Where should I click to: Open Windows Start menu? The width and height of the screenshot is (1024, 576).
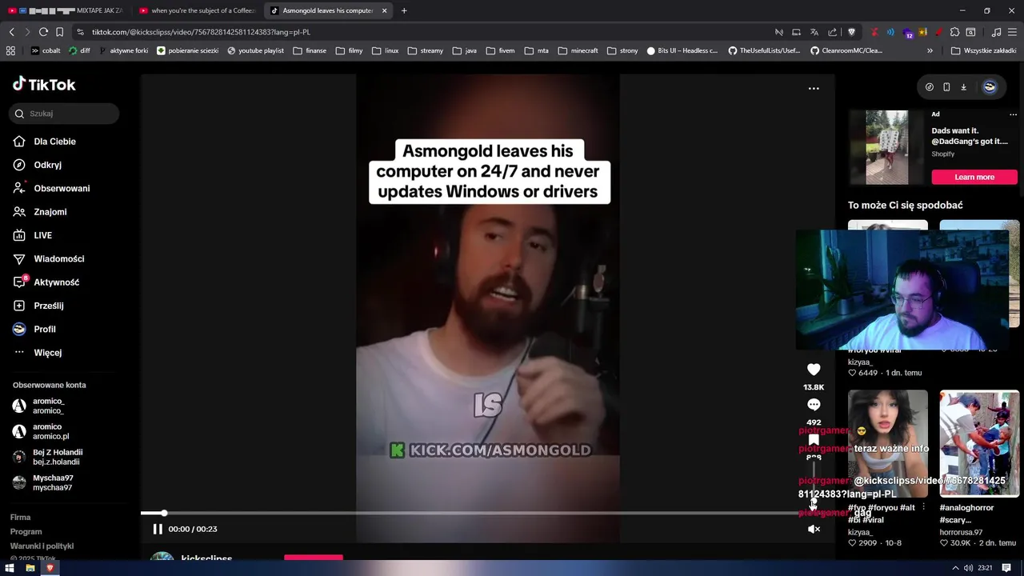10,568
